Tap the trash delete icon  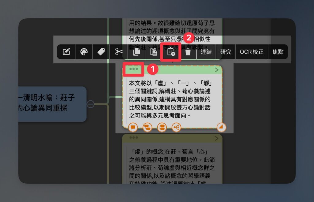point(188,52)
